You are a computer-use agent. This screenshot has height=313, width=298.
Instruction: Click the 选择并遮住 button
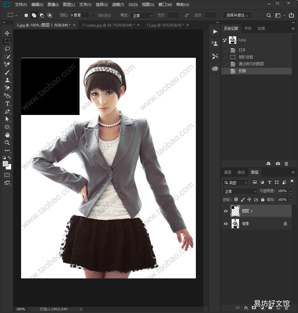coord(237,15)
